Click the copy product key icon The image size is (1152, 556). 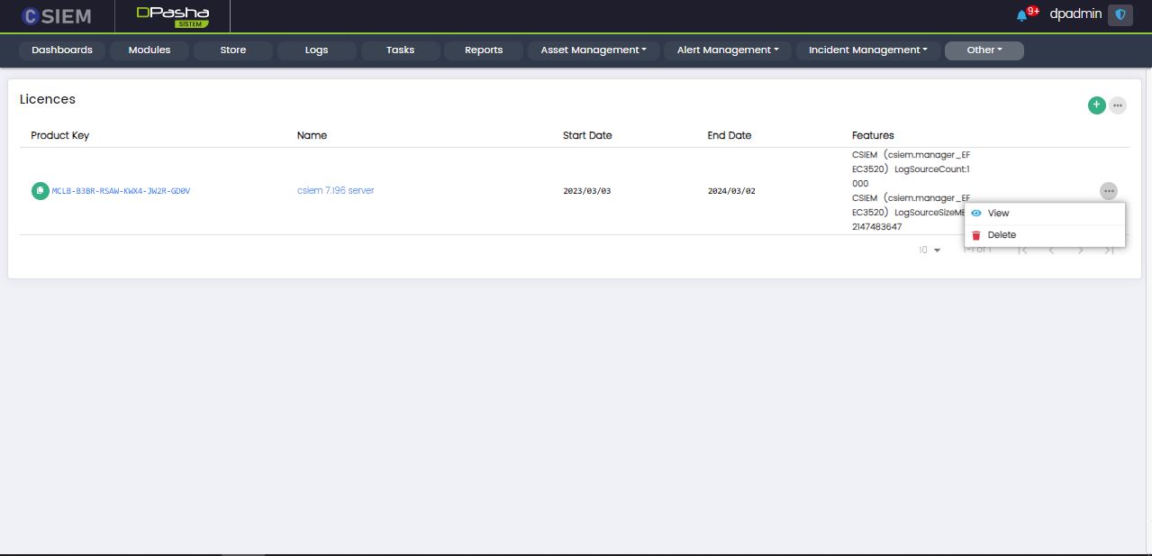[x=41, y=191]
